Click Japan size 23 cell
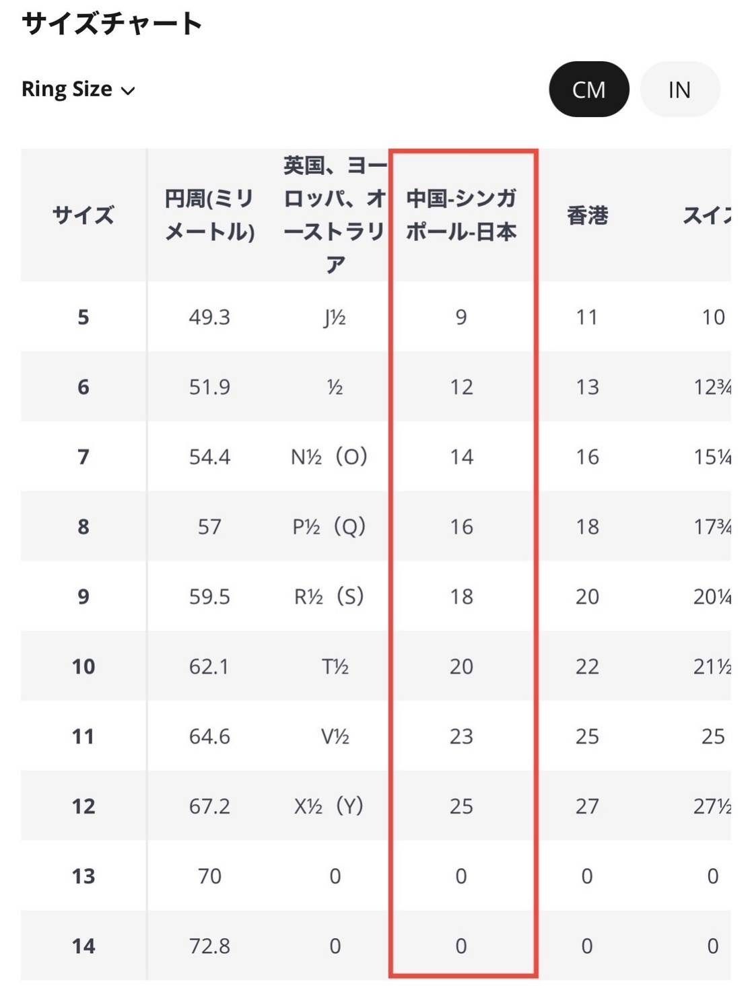The width and height of the screenshot is (752, 986). pos(461,736)
